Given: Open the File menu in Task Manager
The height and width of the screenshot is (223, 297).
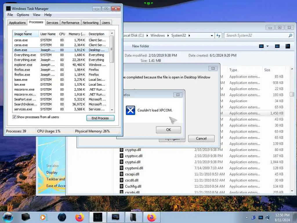Looking at the screenshot, I should [10, 15].
